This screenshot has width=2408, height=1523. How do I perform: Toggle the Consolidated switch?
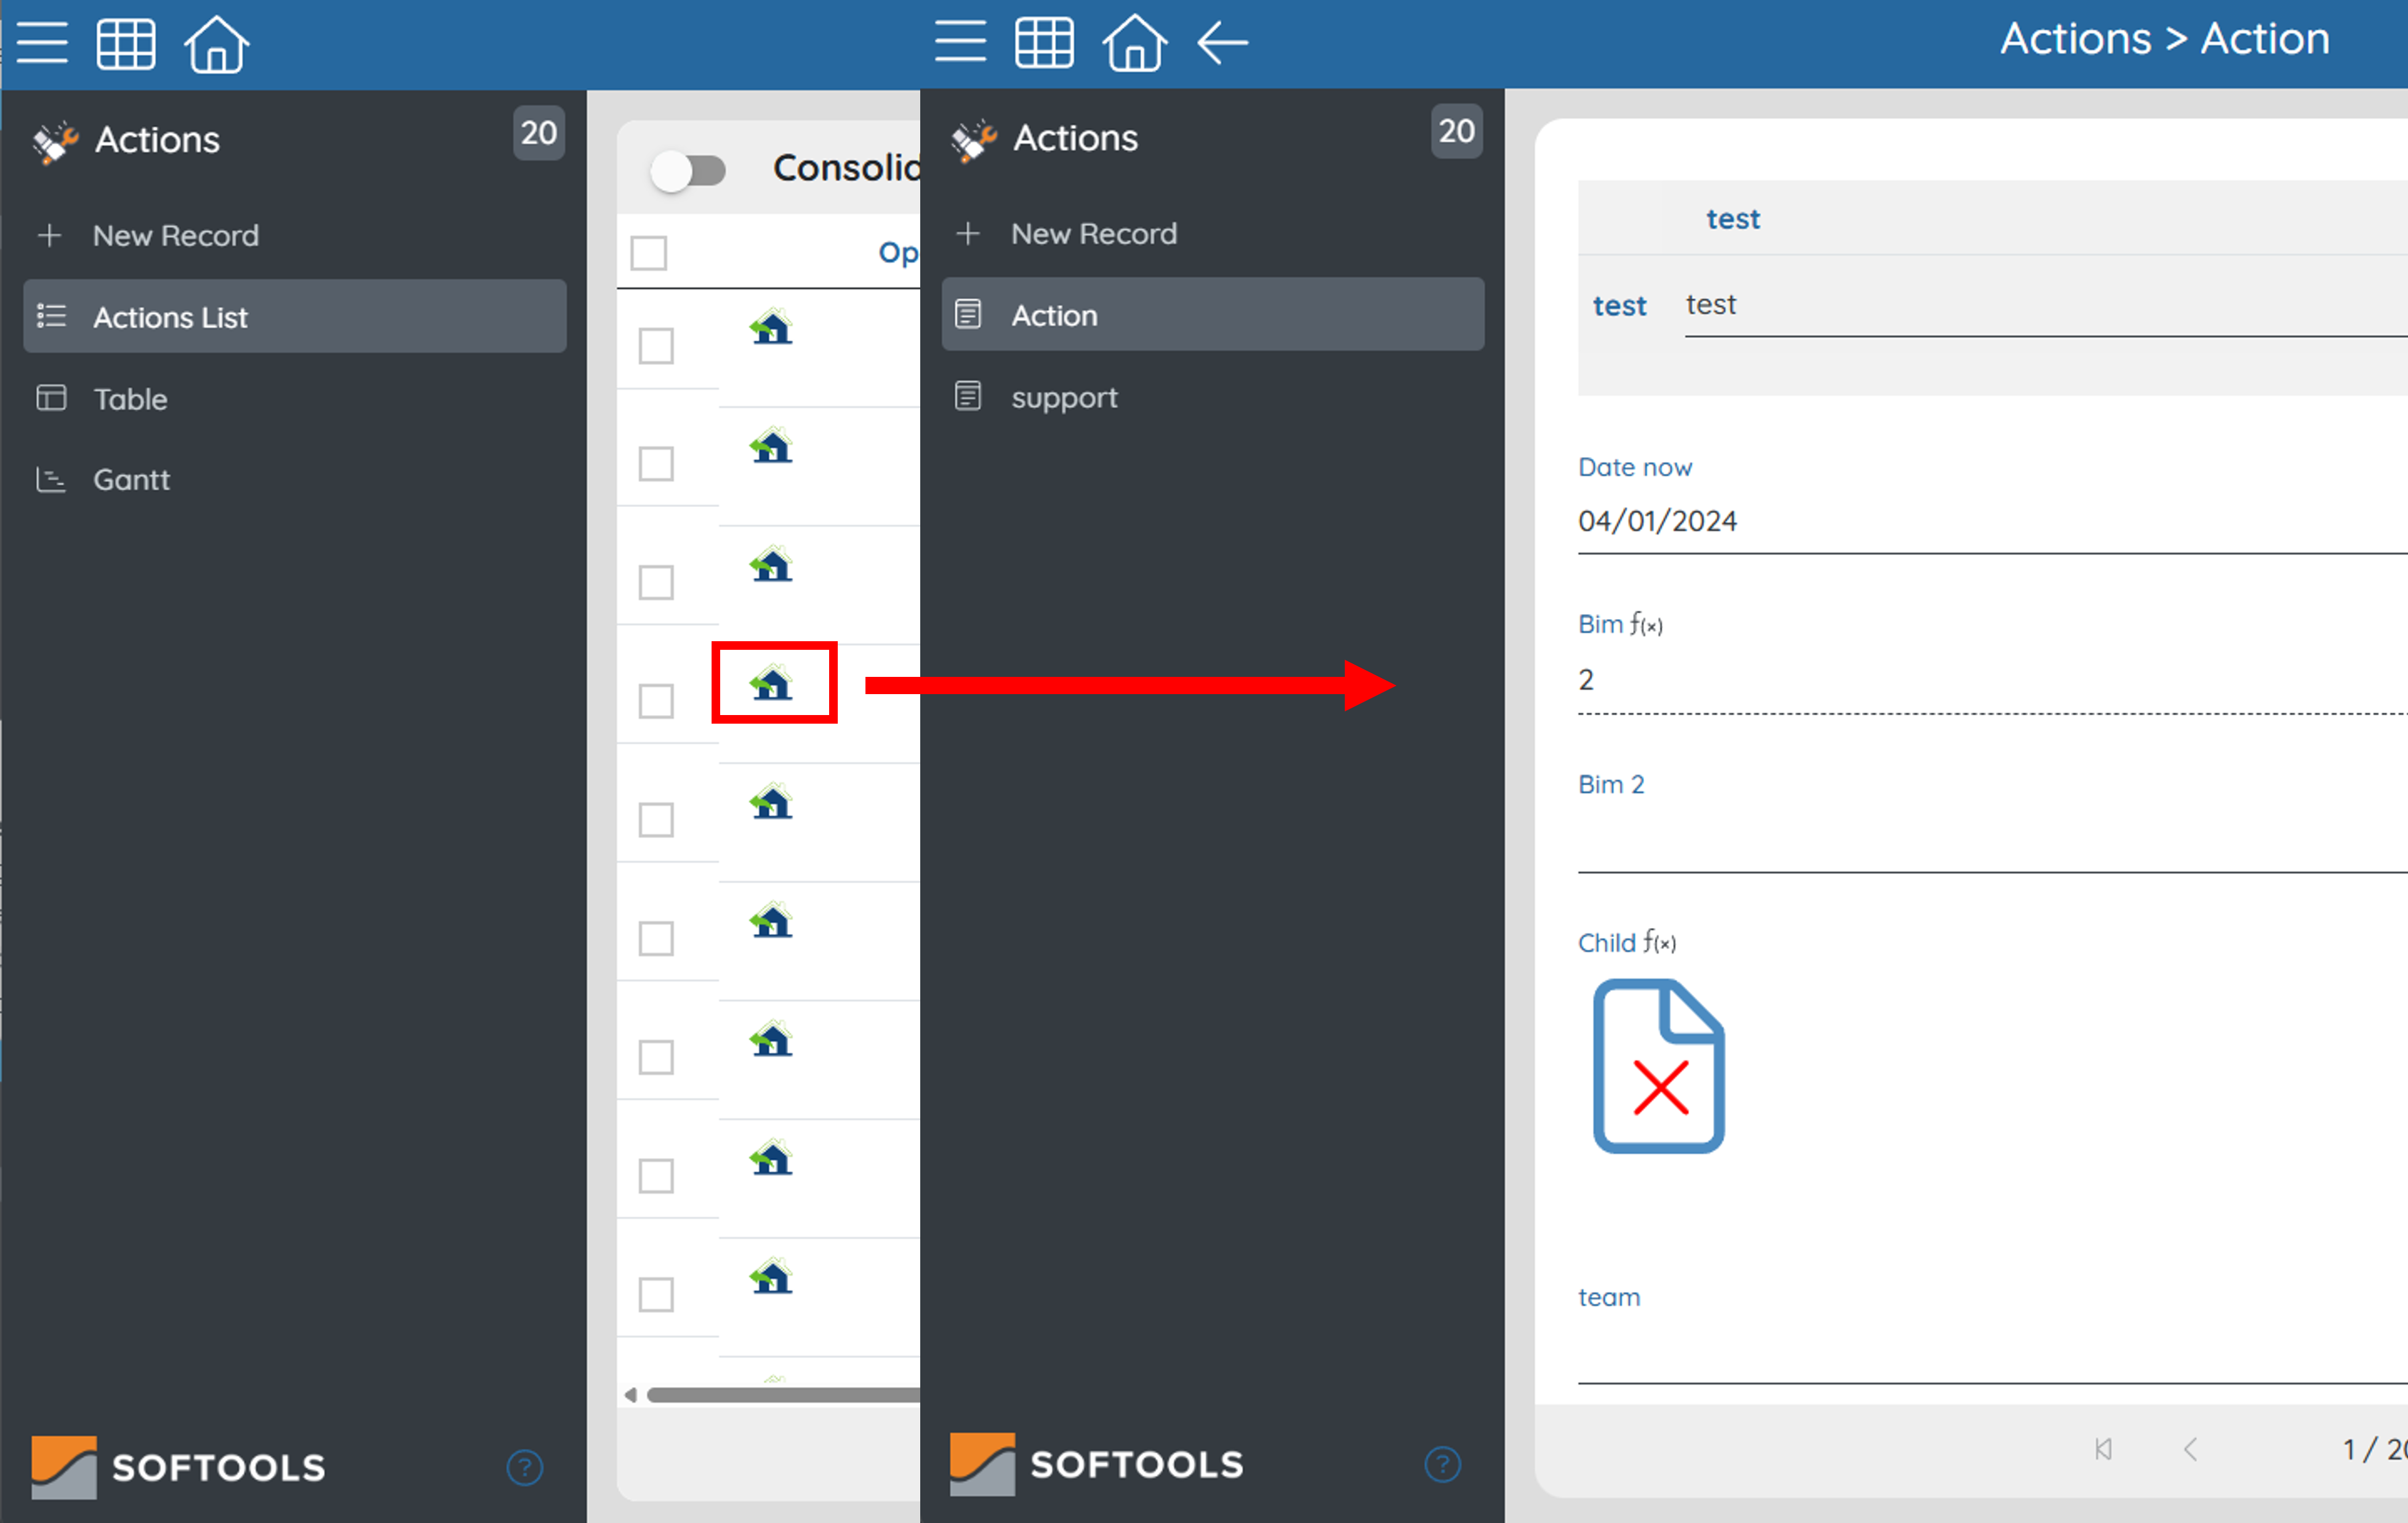(688, 171)
